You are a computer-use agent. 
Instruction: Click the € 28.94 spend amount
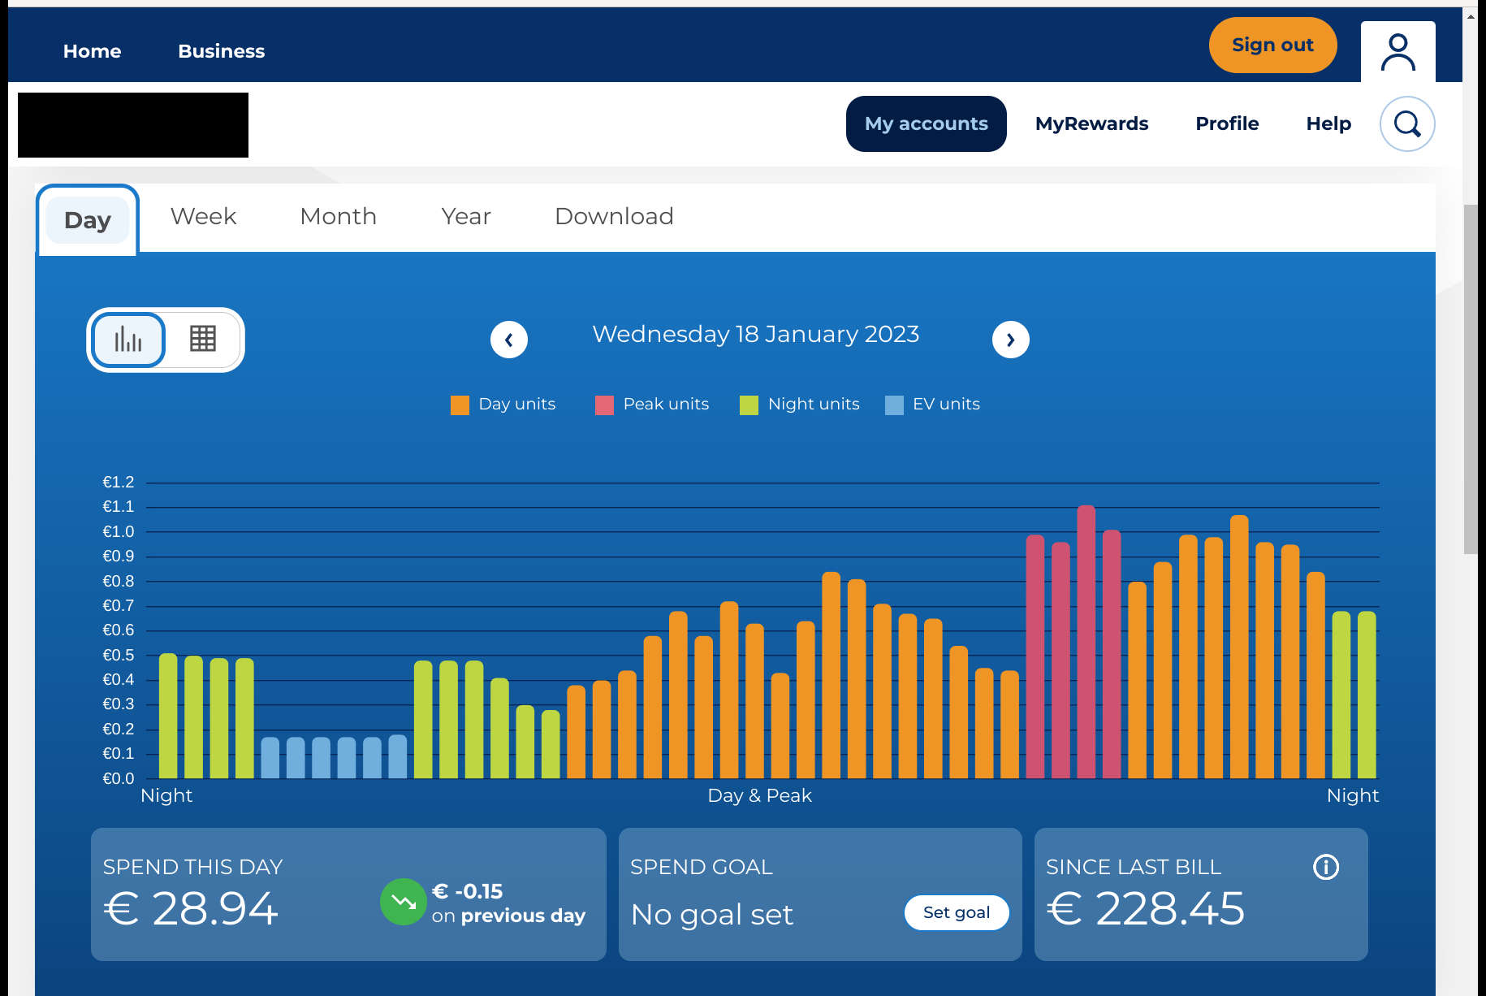pyautogui.click(x=191, y=908)
